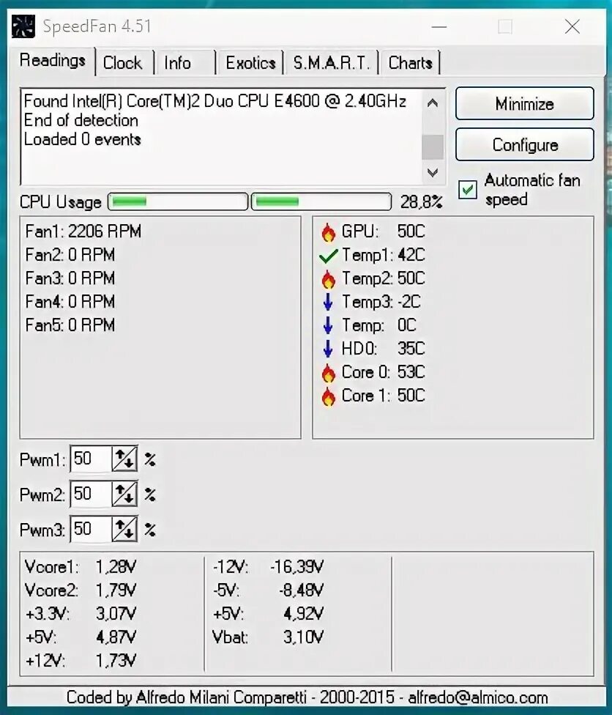Click the second CPU usage bar

[321, 201]
